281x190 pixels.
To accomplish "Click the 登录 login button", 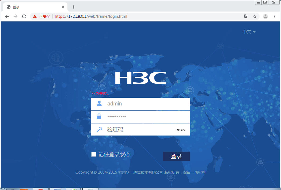I will coord(176,156).
